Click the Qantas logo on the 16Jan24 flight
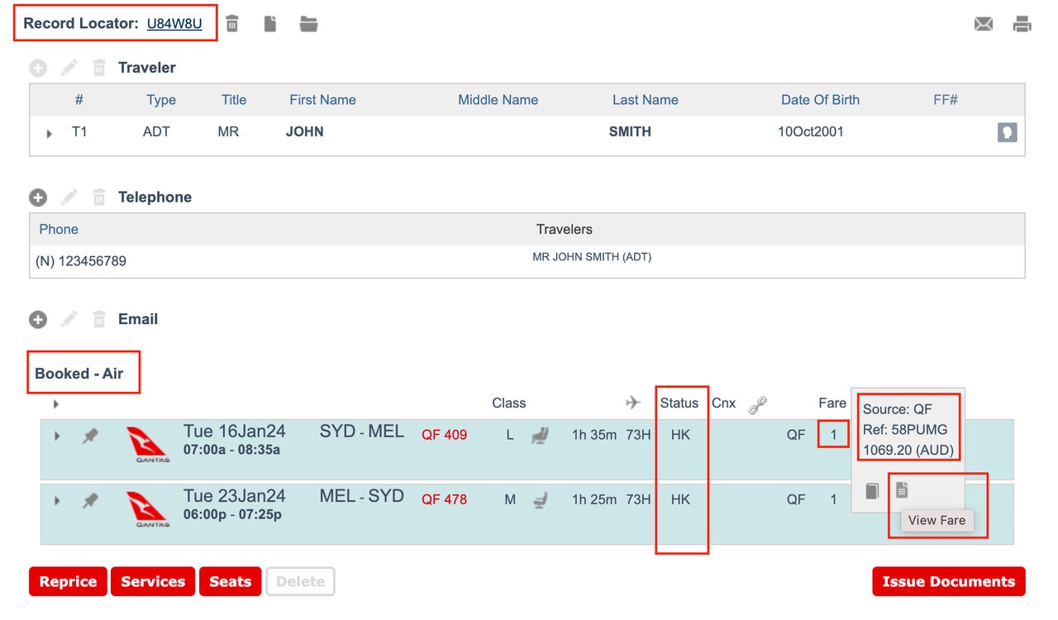Image resolution: width=1058 pixels, height=620 pixels. (x=149, y=445)
